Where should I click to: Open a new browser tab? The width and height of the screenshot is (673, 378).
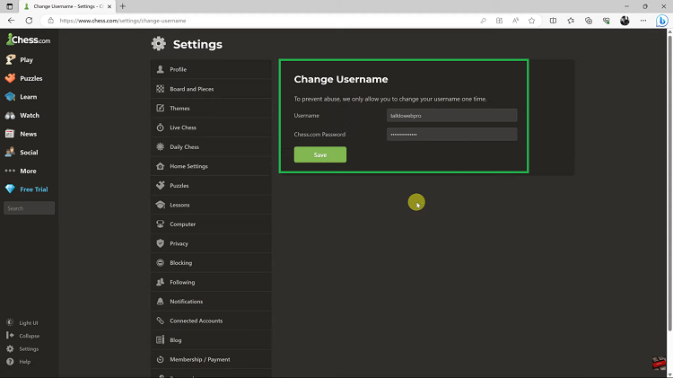pos(123,6)
